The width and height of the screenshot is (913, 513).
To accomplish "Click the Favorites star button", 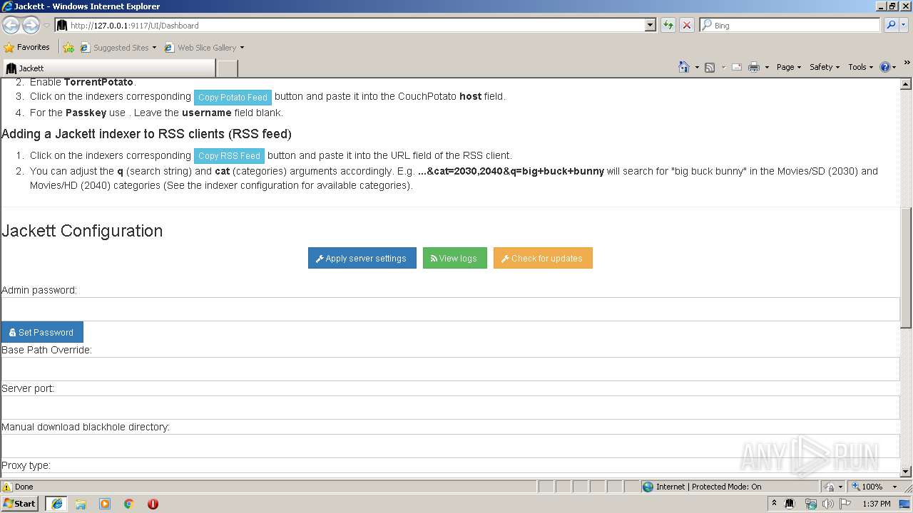I will tap(27, 47).
